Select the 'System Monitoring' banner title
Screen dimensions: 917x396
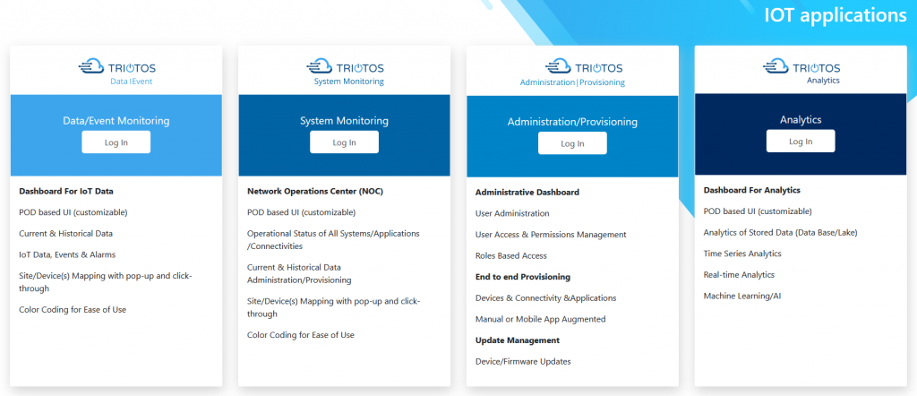344,121
